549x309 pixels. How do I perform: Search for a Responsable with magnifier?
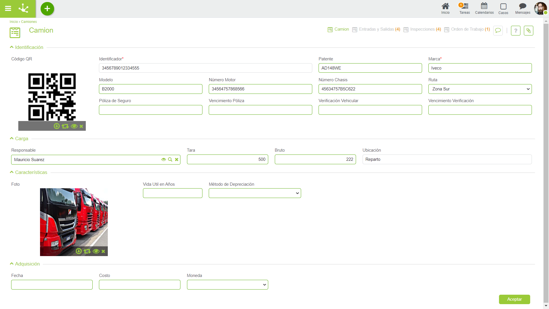point(170,160)
